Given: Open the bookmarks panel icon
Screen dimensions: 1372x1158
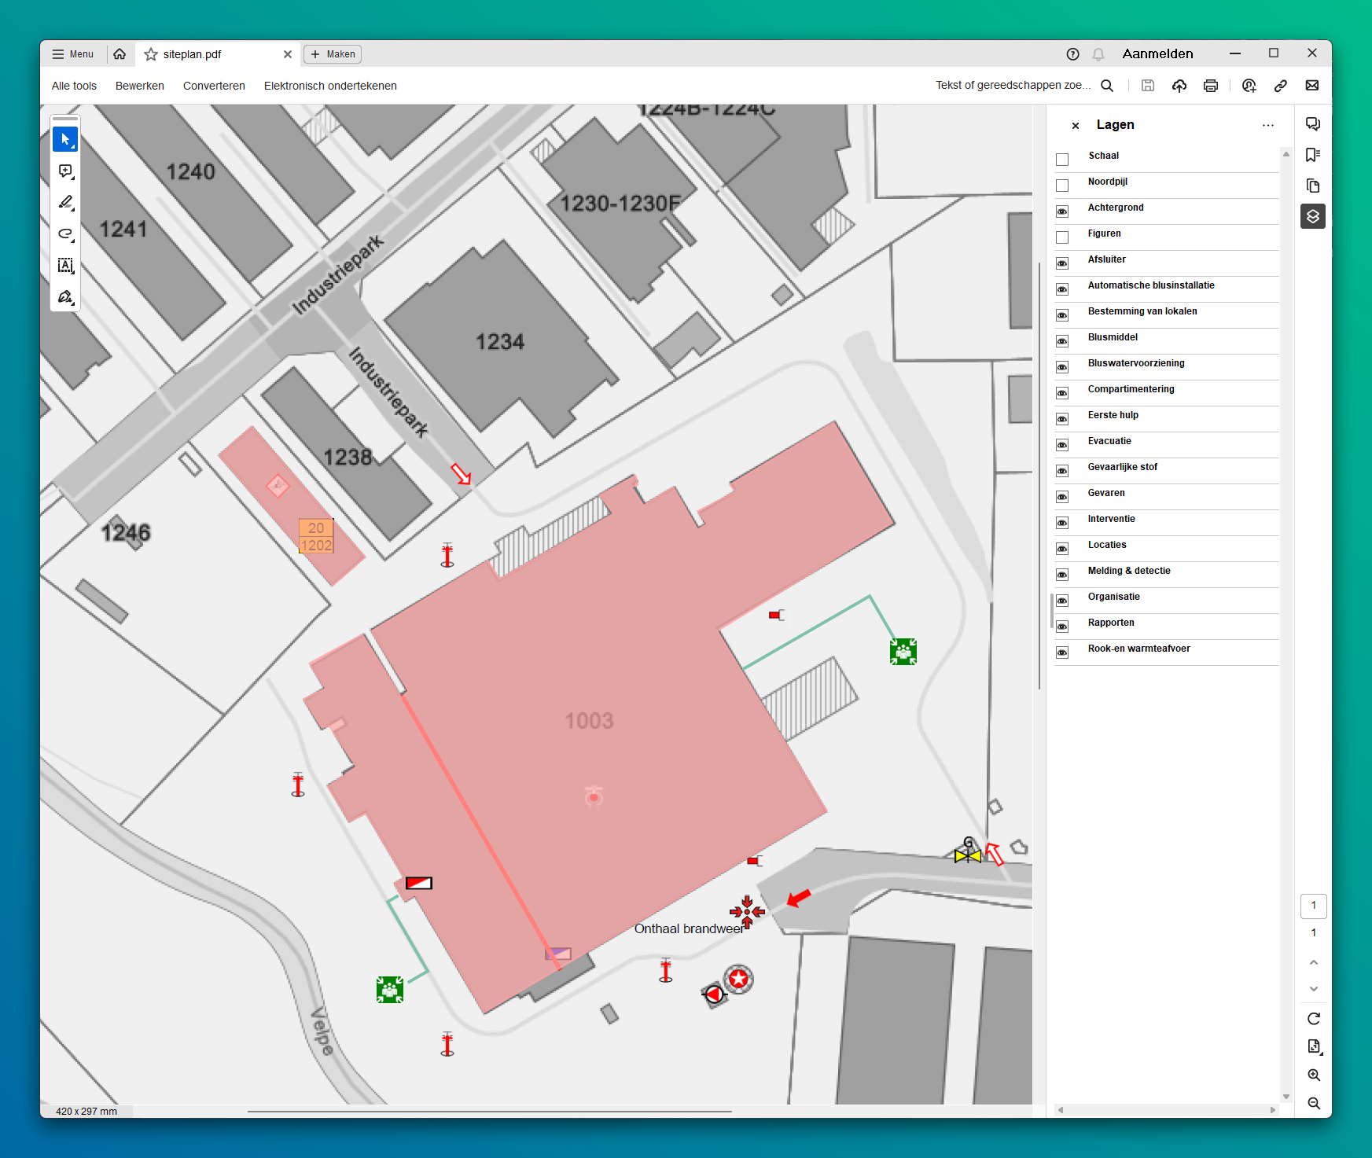Looking at the screenshot, I should coord(1312,155).
